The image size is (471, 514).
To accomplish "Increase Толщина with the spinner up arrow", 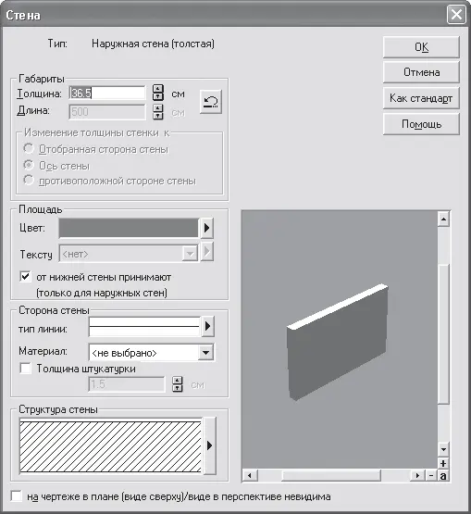I will click(x=158, y=89).
